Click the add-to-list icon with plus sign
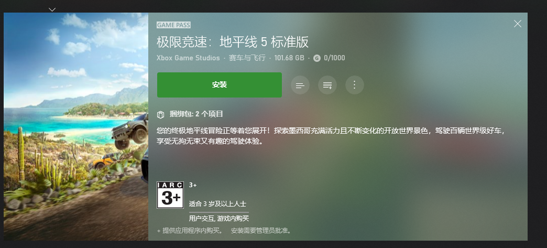Image resolution: width=547 pixels, height=248 pixels. pos(327,85)
